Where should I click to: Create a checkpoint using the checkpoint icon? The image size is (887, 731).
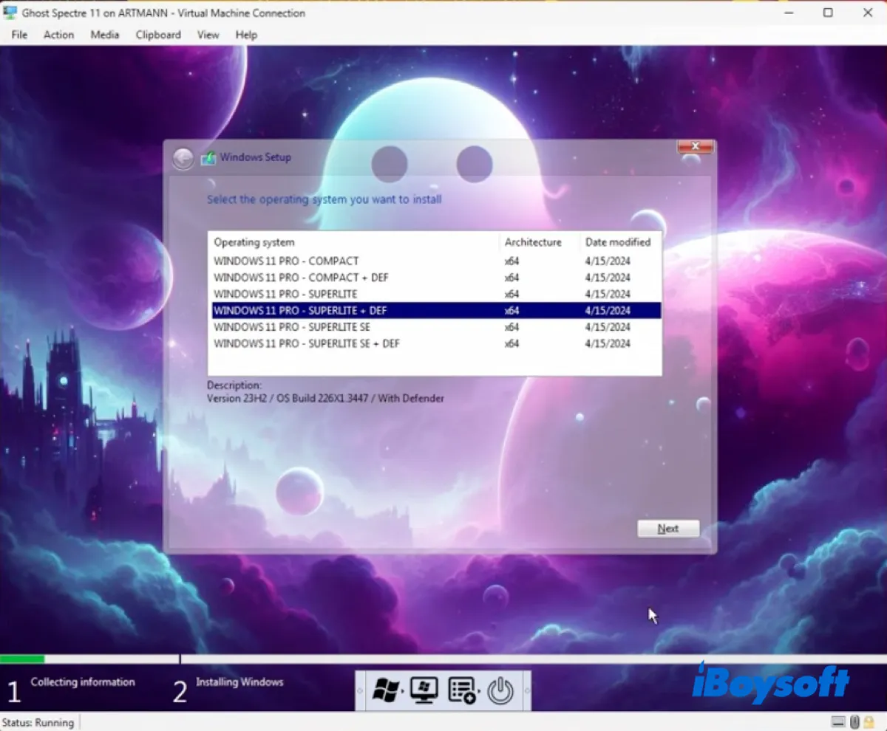click(x=461, y=690)
